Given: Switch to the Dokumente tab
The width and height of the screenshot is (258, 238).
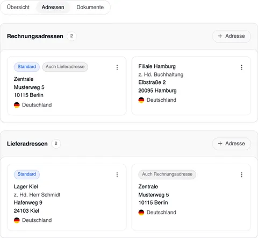Looking at the screenshot, I should point(90,8).
